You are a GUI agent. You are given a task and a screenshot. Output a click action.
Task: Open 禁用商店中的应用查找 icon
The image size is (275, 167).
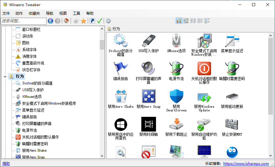[x=121, y=124]
